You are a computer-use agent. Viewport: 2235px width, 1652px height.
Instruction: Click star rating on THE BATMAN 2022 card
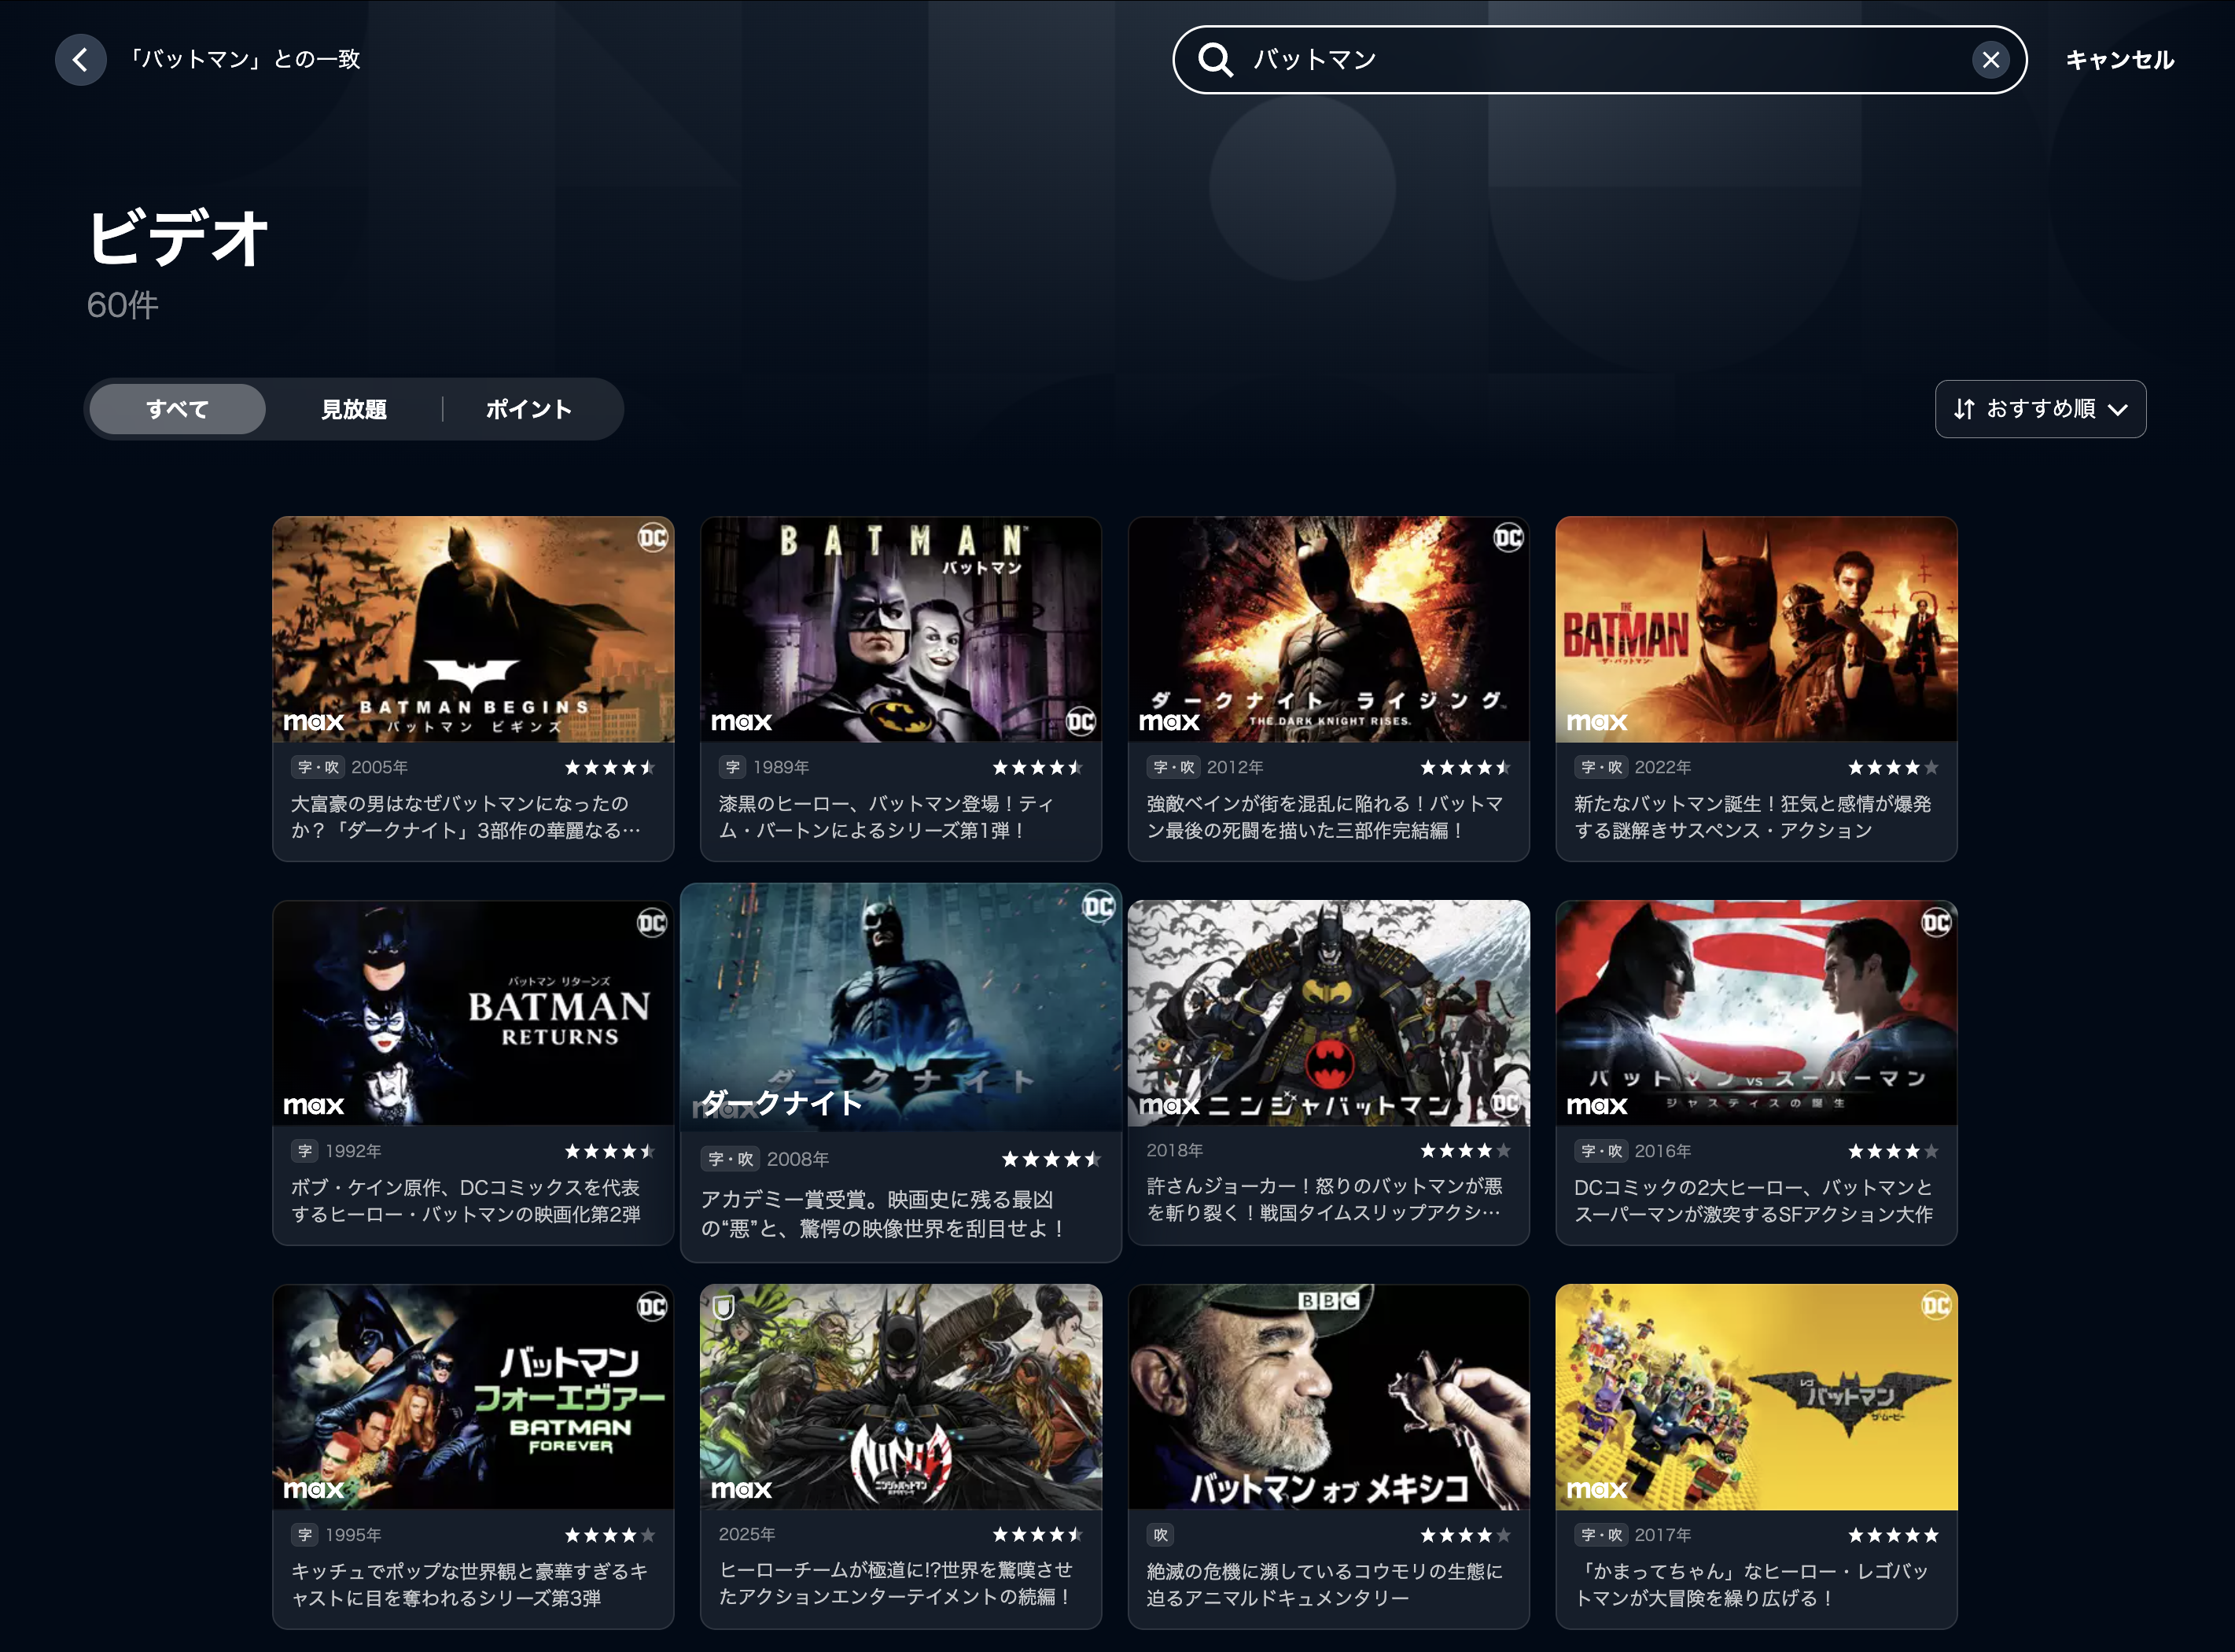[x=1893, y=767]
